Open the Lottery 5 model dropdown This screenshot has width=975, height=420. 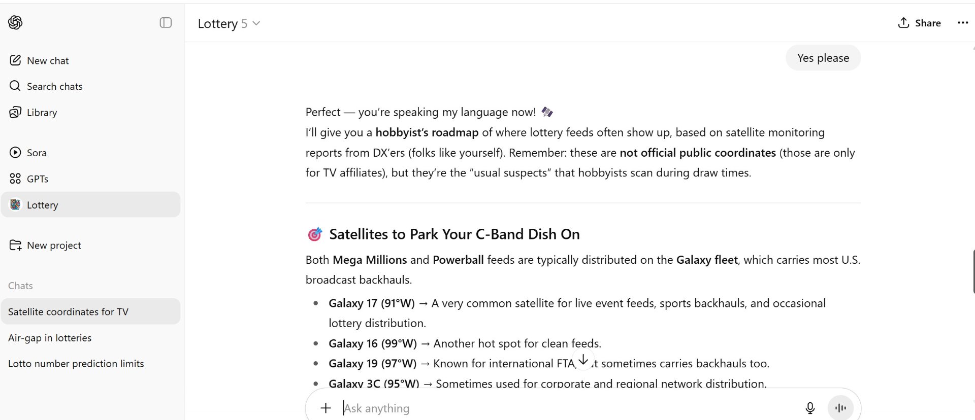coord(229,23)
